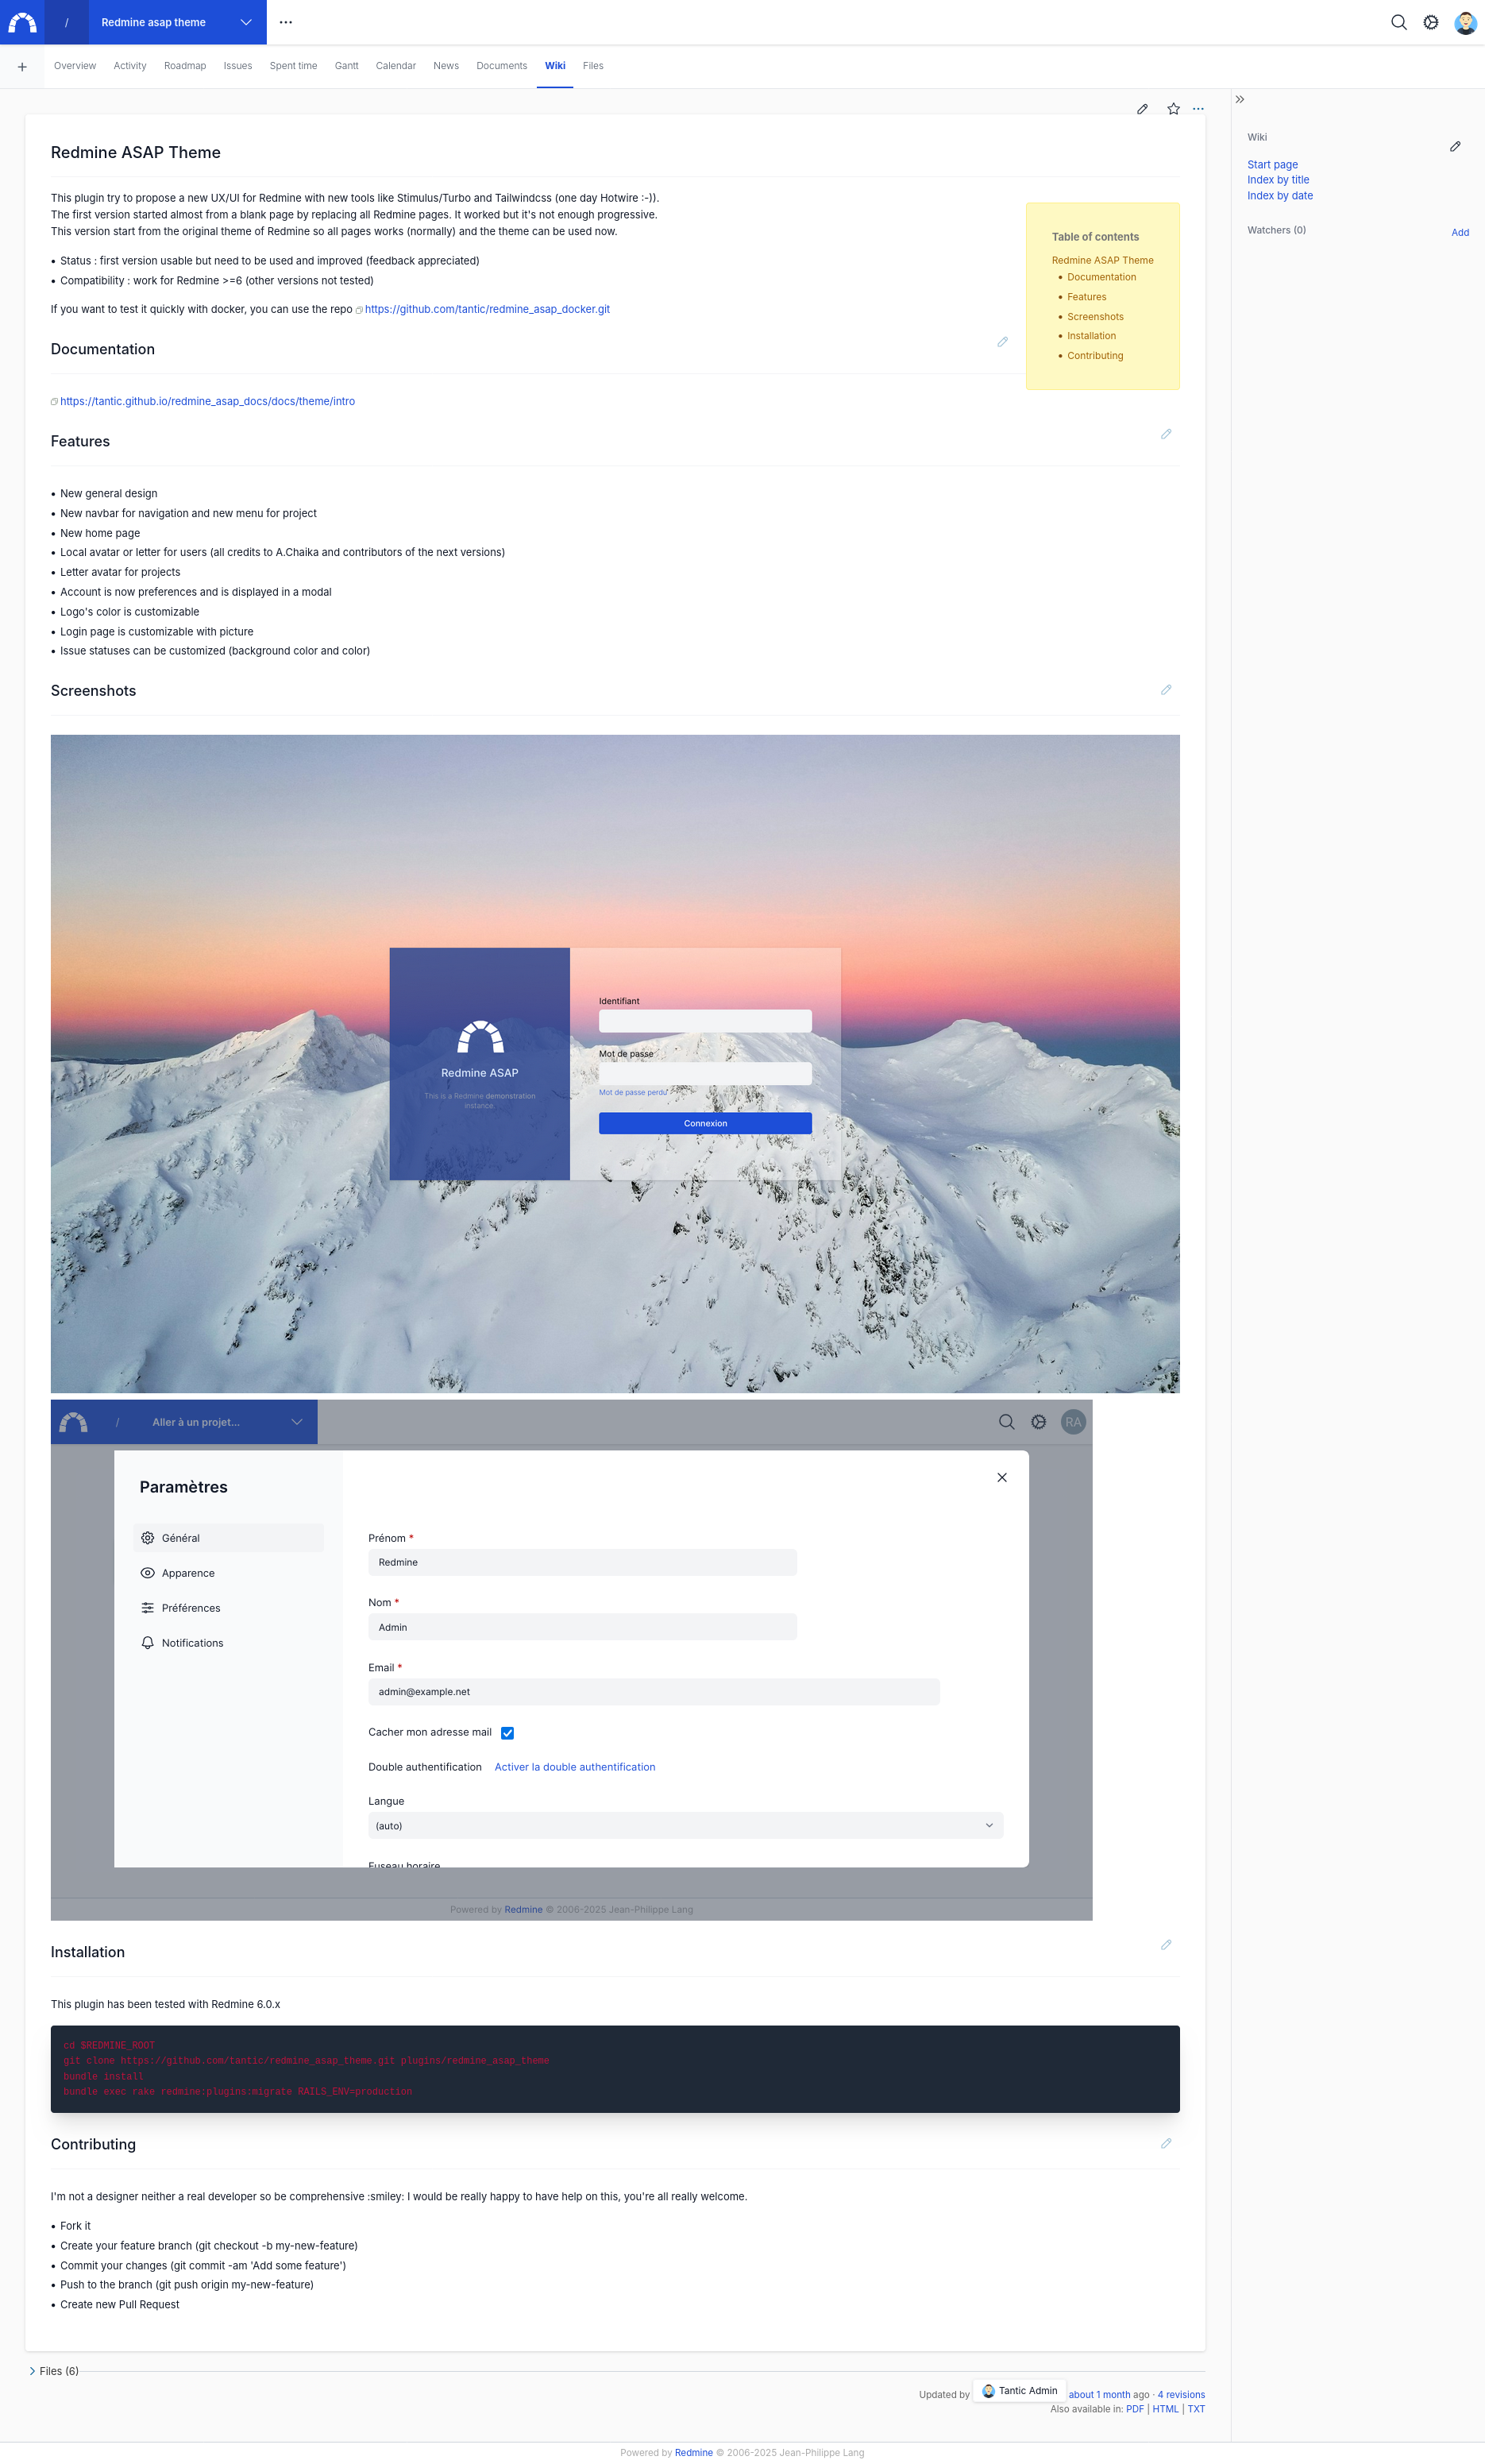The image size is (1485, 2464).
Task: Open the Calendar tab
Action: (x=396, y=66)
